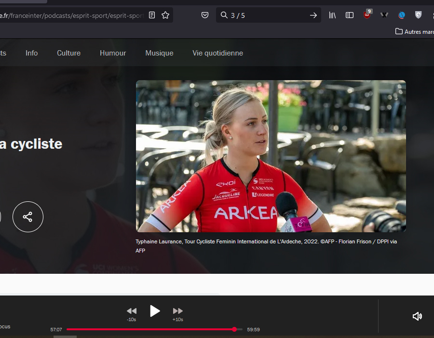Screen dimensions: 434x338
Task: Open the shield privacy extension icon
Action: pos(418,15)
